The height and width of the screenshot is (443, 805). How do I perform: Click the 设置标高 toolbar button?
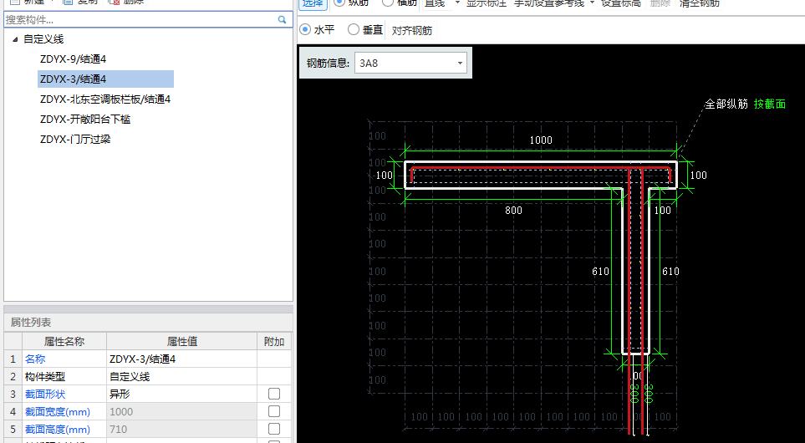(621, 3)
